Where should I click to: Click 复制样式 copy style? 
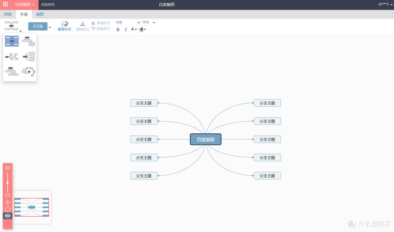pos(101,23)
